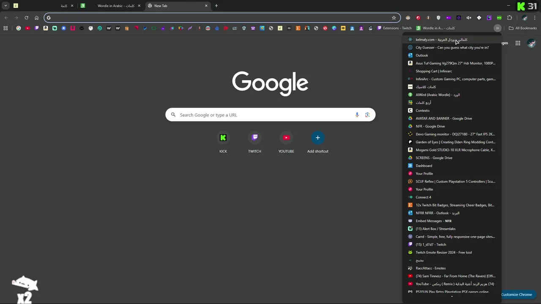Open the Connect 4 bookmark
Screen dimensions: 541x304
point(452,197)
